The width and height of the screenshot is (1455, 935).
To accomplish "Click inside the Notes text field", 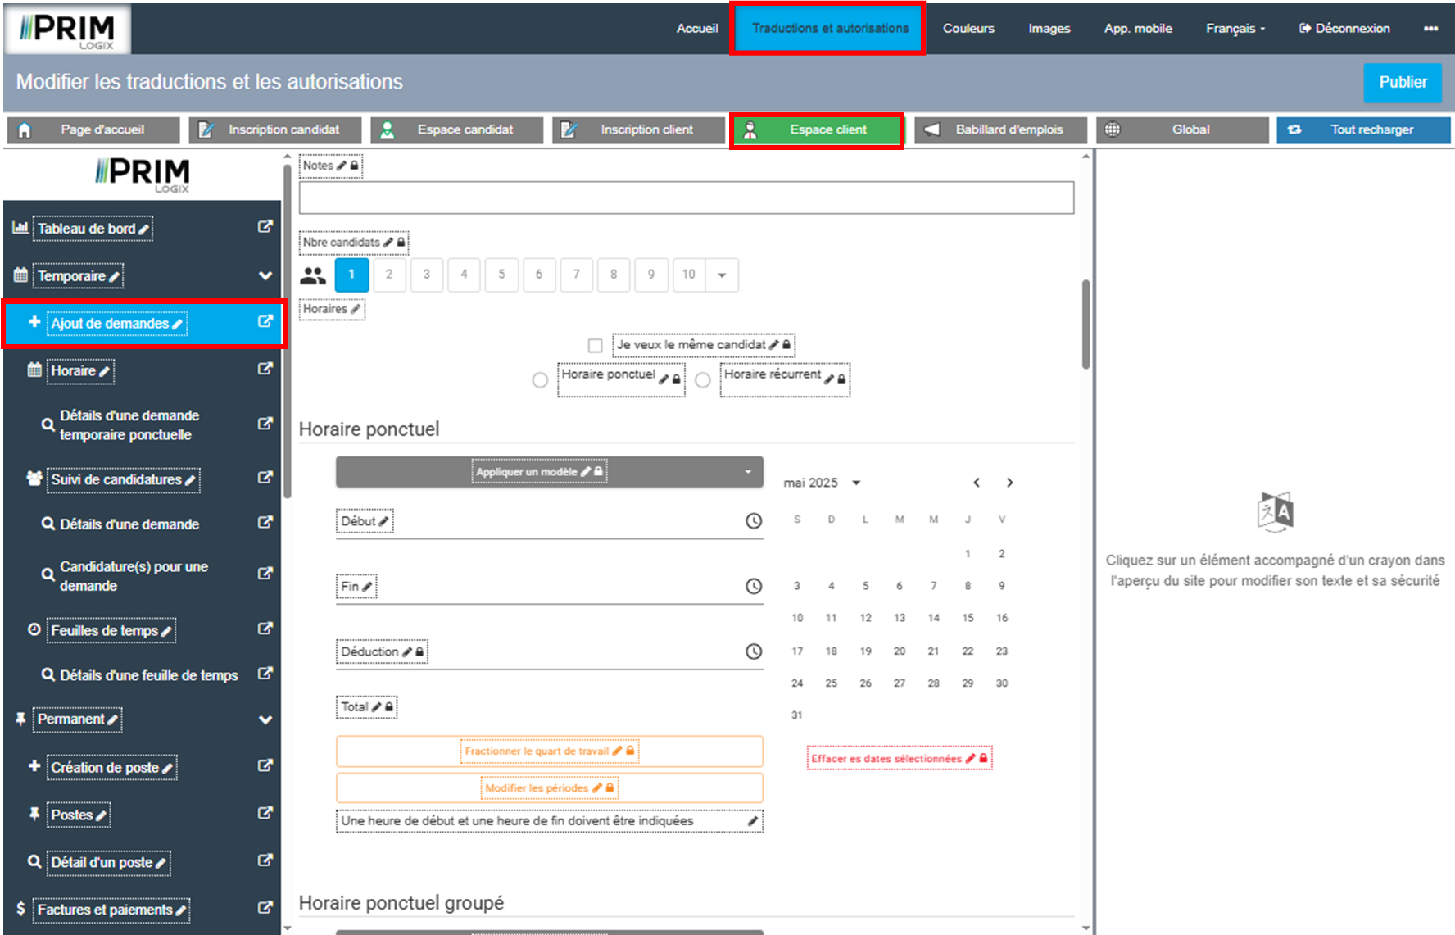I will pyautogui.click(x=686, y=198).
